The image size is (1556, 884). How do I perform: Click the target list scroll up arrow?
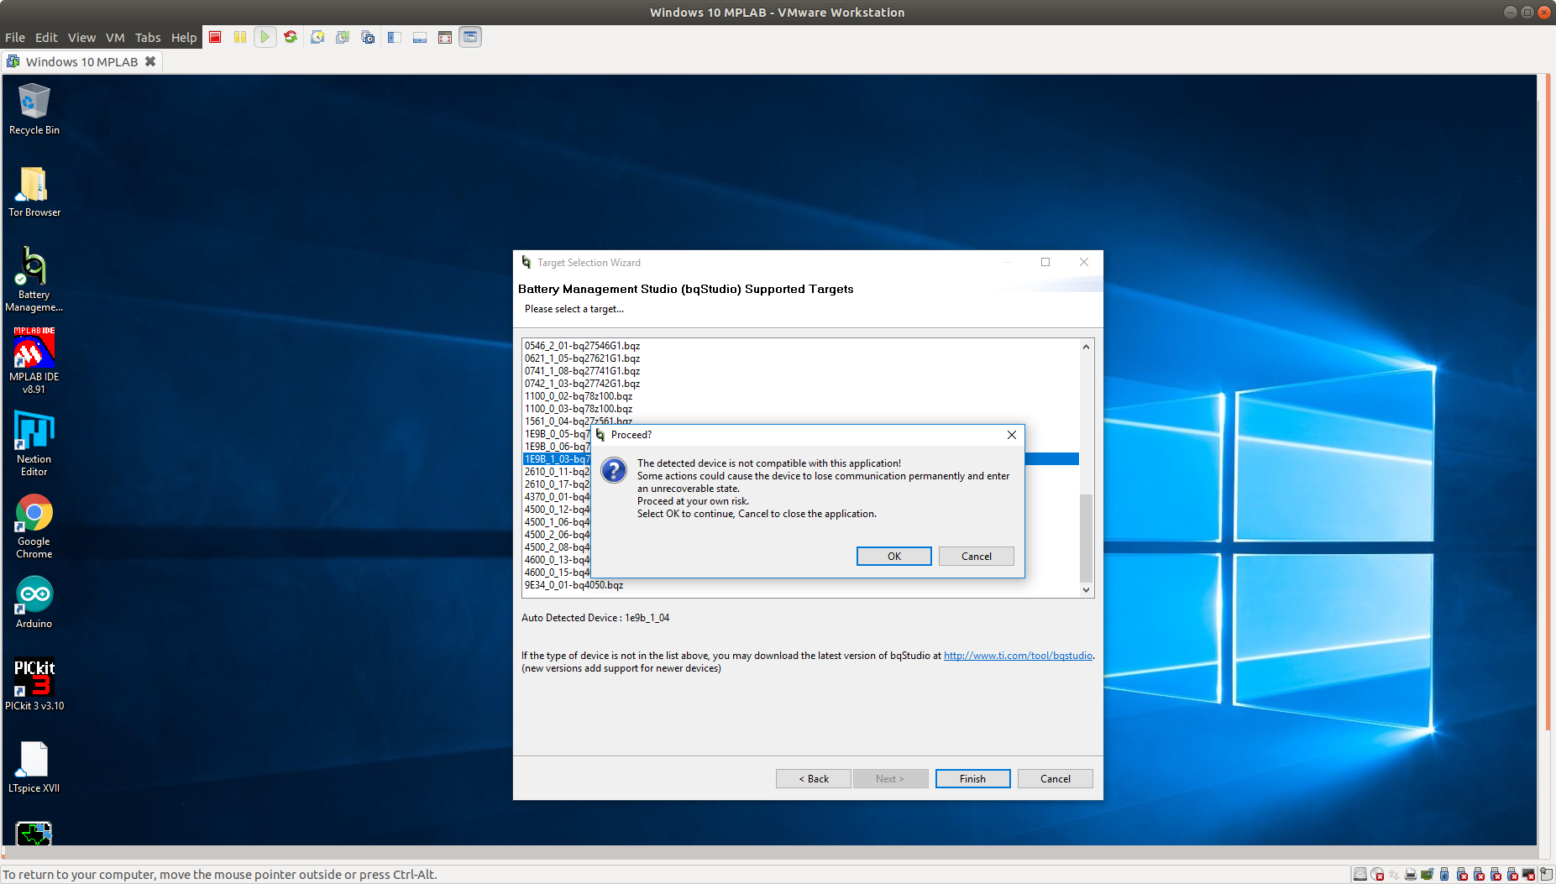pyautogui.click(x=1087, y=347)
